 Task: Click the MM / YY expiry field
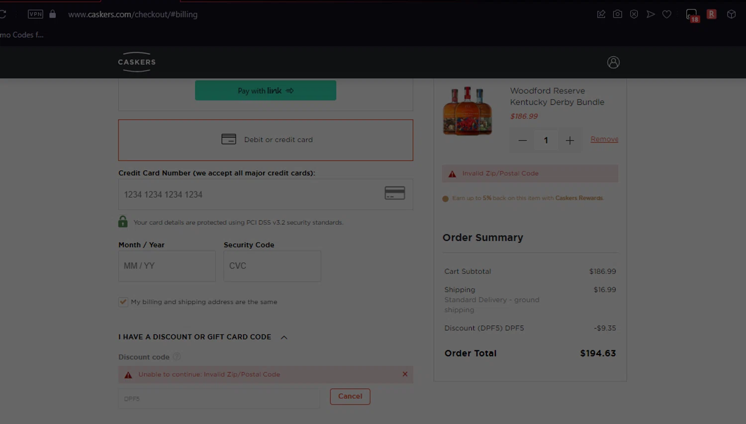point(167,266)
